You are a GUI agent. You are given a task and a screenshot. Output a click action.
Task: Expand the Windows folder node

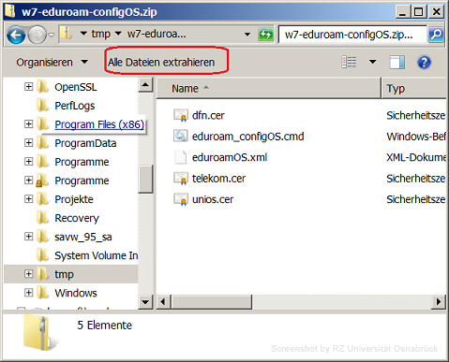(28, 292)
